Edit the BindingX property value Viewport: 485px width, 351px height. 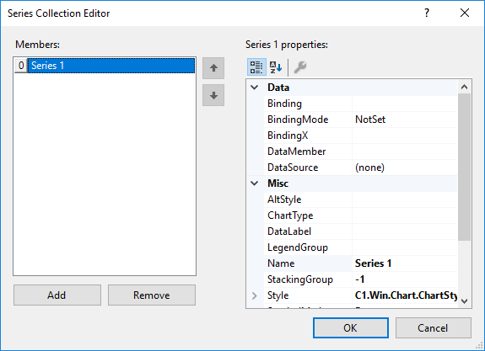tap(405, 136)
